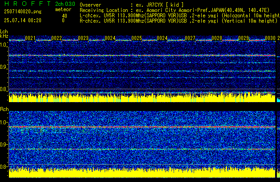
Task: Click the strongest red carrier line in Lch spectrogram
Action: point(142,55)
